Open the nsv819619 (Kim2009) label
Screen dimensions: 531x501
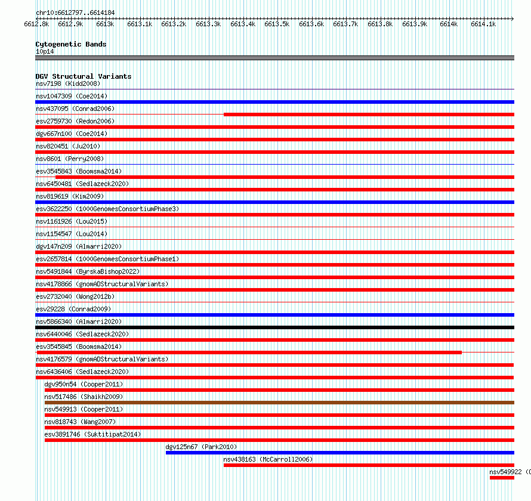70,196
